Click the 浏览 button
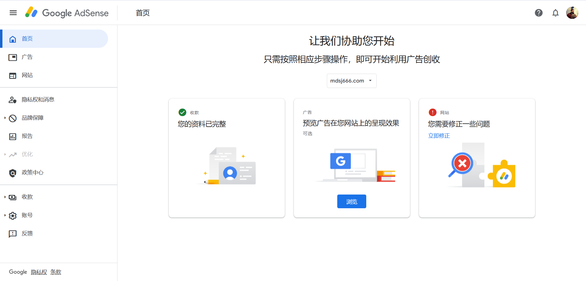Image resolution: width=586 pixels, height=281 pixels. pos(352,202)
